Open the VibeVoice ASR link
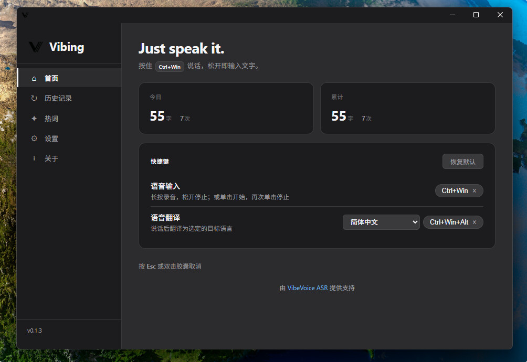 click(x=308, y=288)
